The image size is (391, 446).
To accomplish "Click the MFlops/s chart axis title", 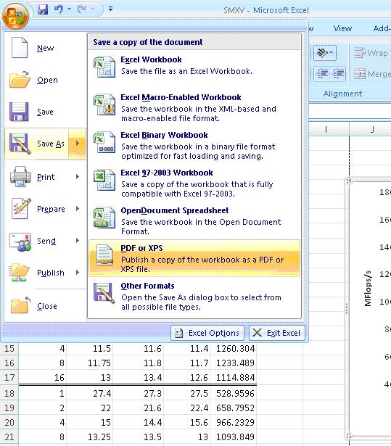I will [x=368, y=289].
